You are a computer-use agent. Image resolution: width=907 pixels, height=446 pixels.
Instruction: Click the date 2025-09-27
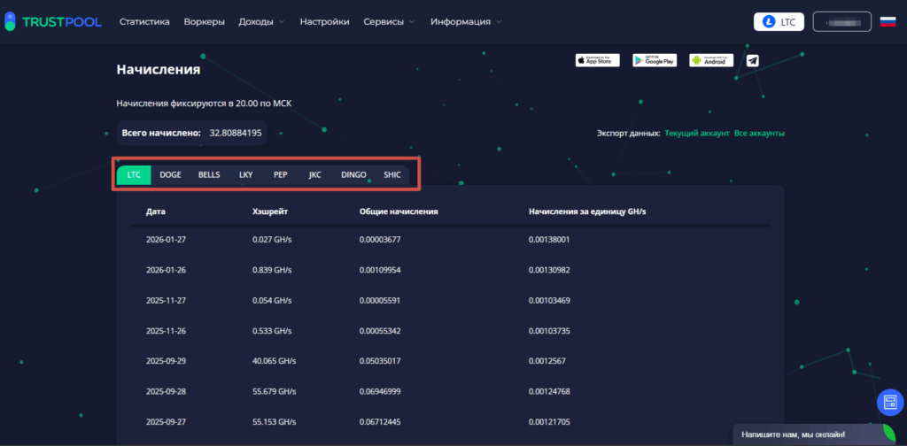(166, 422)
